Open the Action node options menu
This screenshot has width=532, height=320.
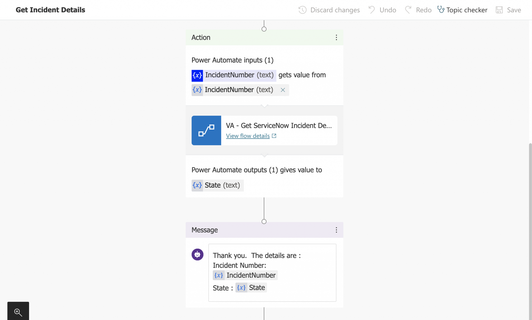[x=336, y=37]
